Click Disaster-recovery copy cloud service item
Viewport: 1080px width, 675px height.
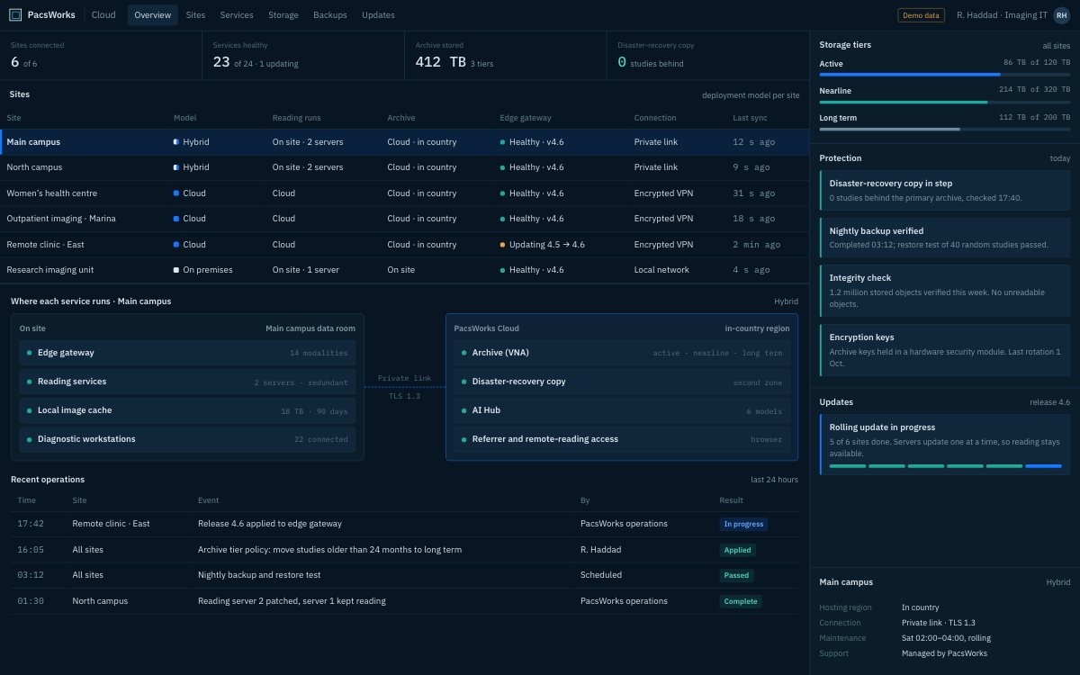click(x=622, y=382)
